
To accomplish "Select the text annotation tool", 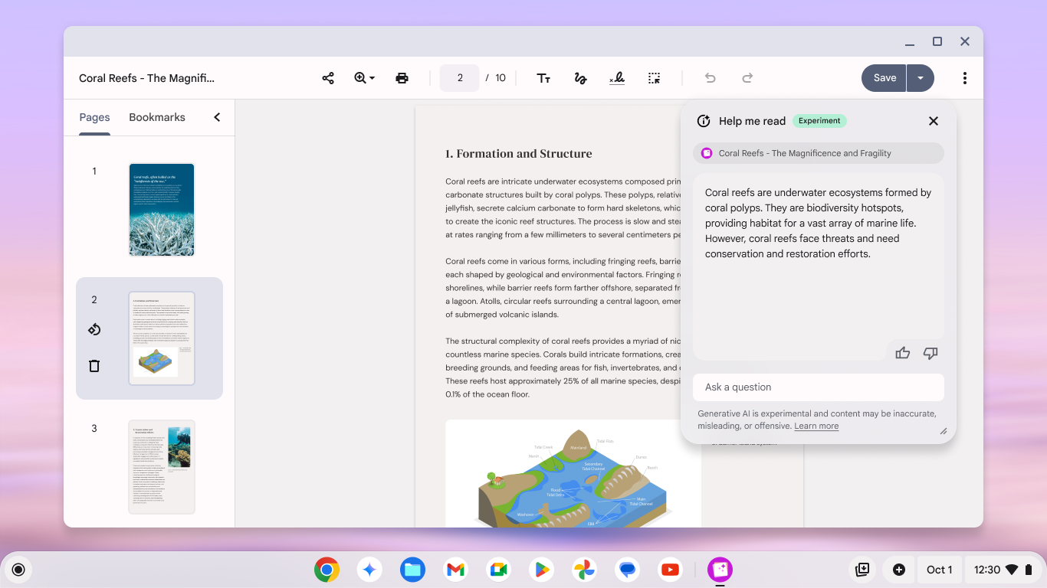I will [543, 77].
